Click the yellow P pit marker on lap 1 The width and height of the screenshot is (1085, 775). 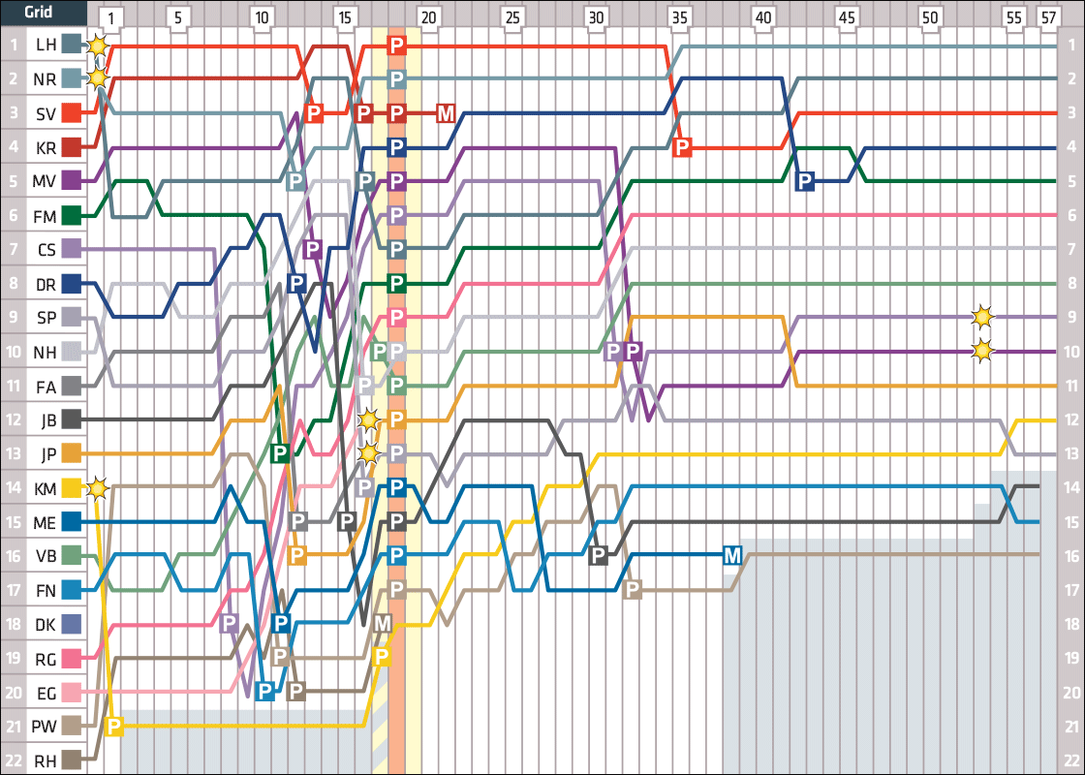click(113, 725)
